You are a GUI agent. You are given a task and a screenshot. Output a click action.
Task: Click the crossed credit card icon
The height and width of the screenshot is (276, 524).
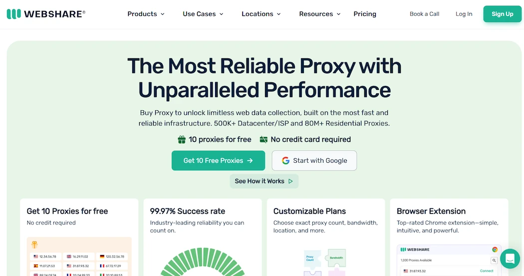point(263,140)
